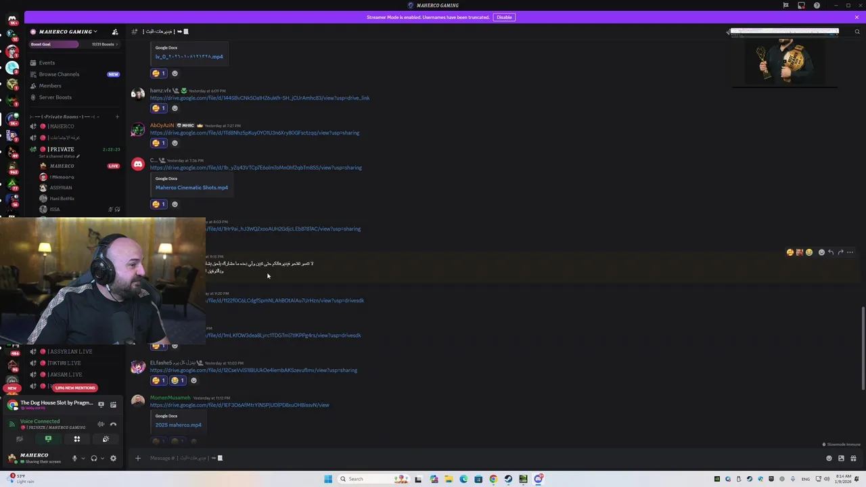Open Steam from the taskbar tray

point(749,479)
